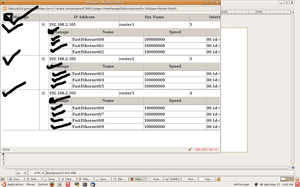
Task: Click the Sys Name column header
Action: click(154, 17)
